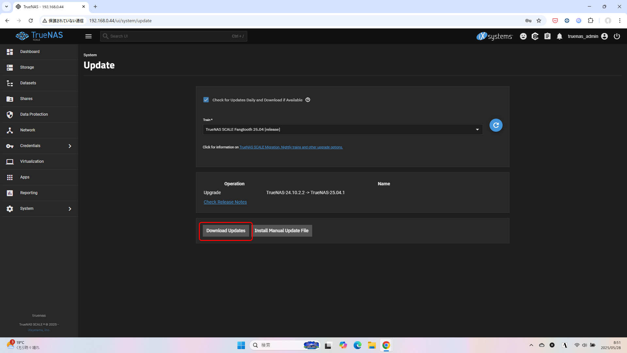Screen dimensions: 627x353
Task: Open Windows Start menu
Action: [241, 345]
